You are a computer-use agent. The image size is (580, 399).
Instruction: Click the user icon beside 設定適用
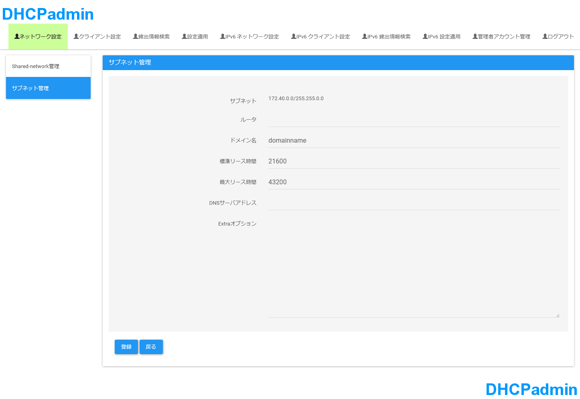coord(185,36)
